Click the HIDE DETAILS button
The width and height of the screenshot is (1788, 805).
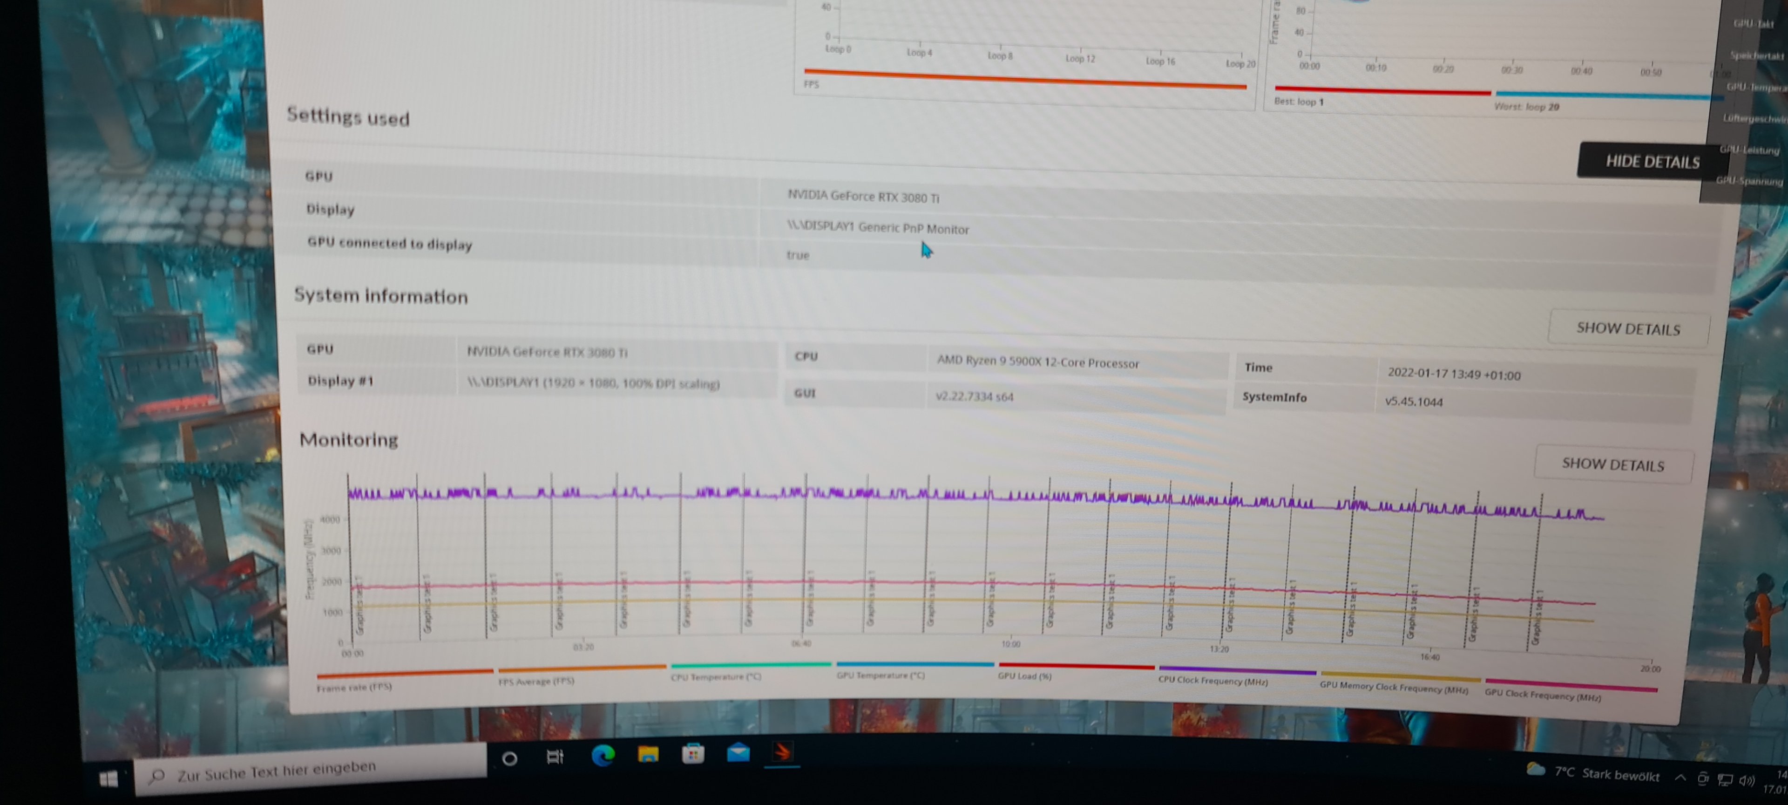click(1652, 162)
